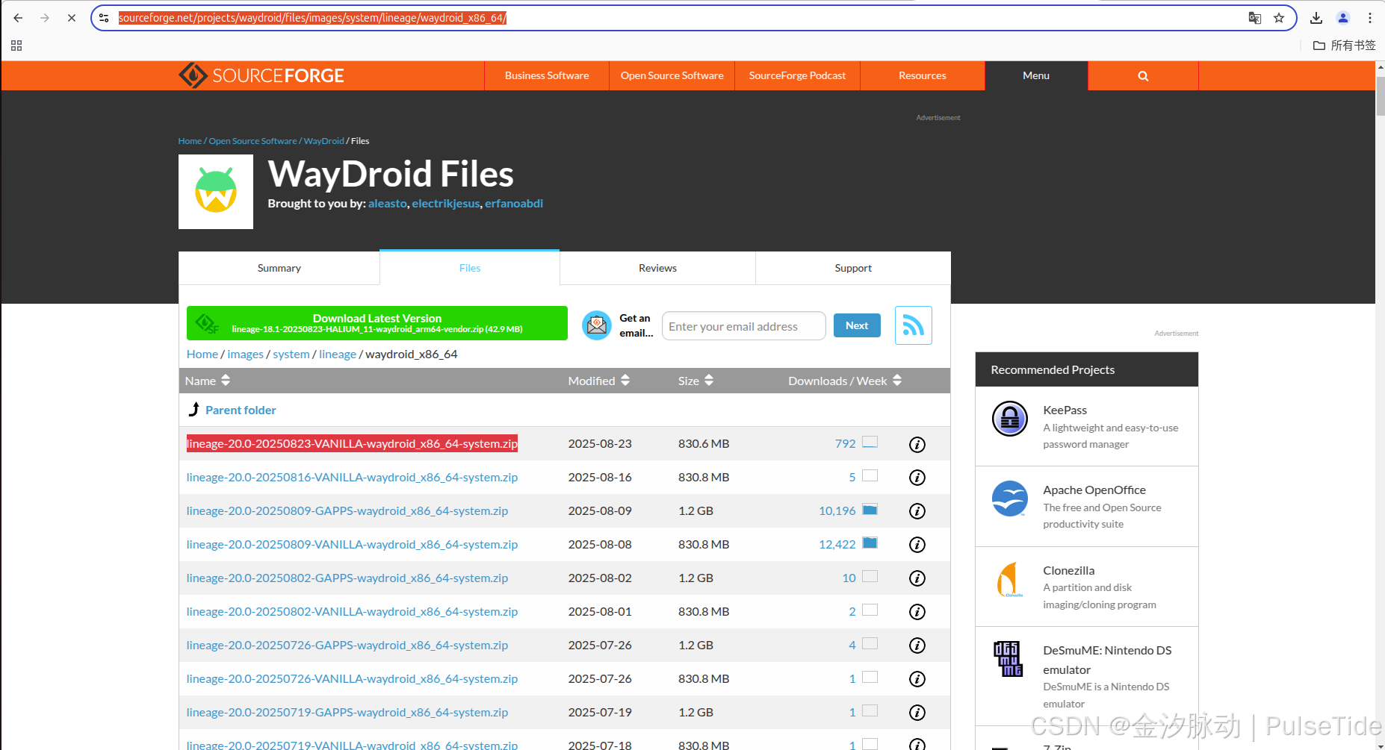1385x750 pixels.
Task: Click the 12,422 downloads count
Action: pyautogui.click(x=837, y=545)
